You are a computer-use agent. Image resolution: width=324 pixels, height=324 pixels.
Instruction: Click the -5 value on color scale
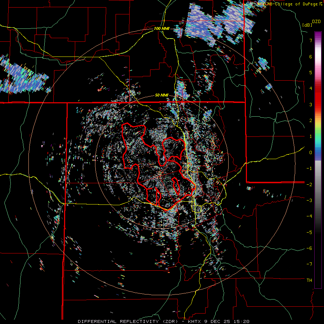point(309,232)
